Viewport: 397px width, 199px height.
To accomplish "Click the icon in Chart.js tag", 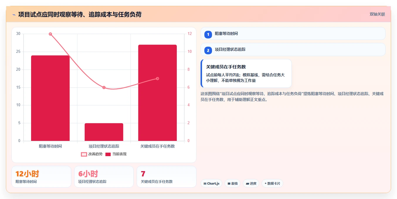I will [205, 183].
